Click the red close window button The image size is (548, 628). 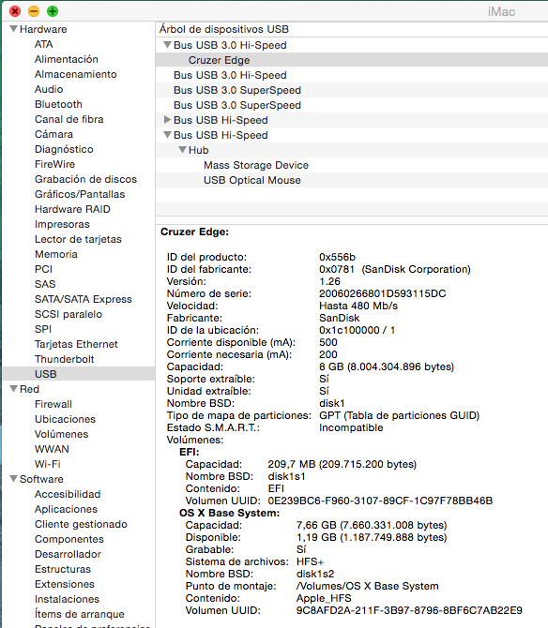(15, 11)
